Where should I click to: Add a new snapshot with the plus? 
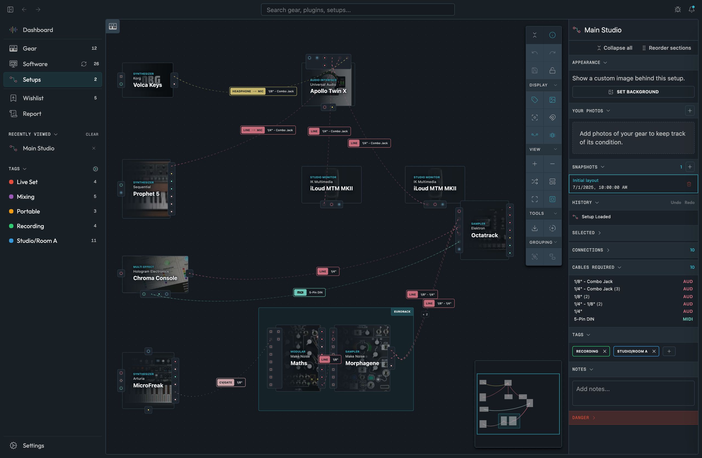(690, 167)
